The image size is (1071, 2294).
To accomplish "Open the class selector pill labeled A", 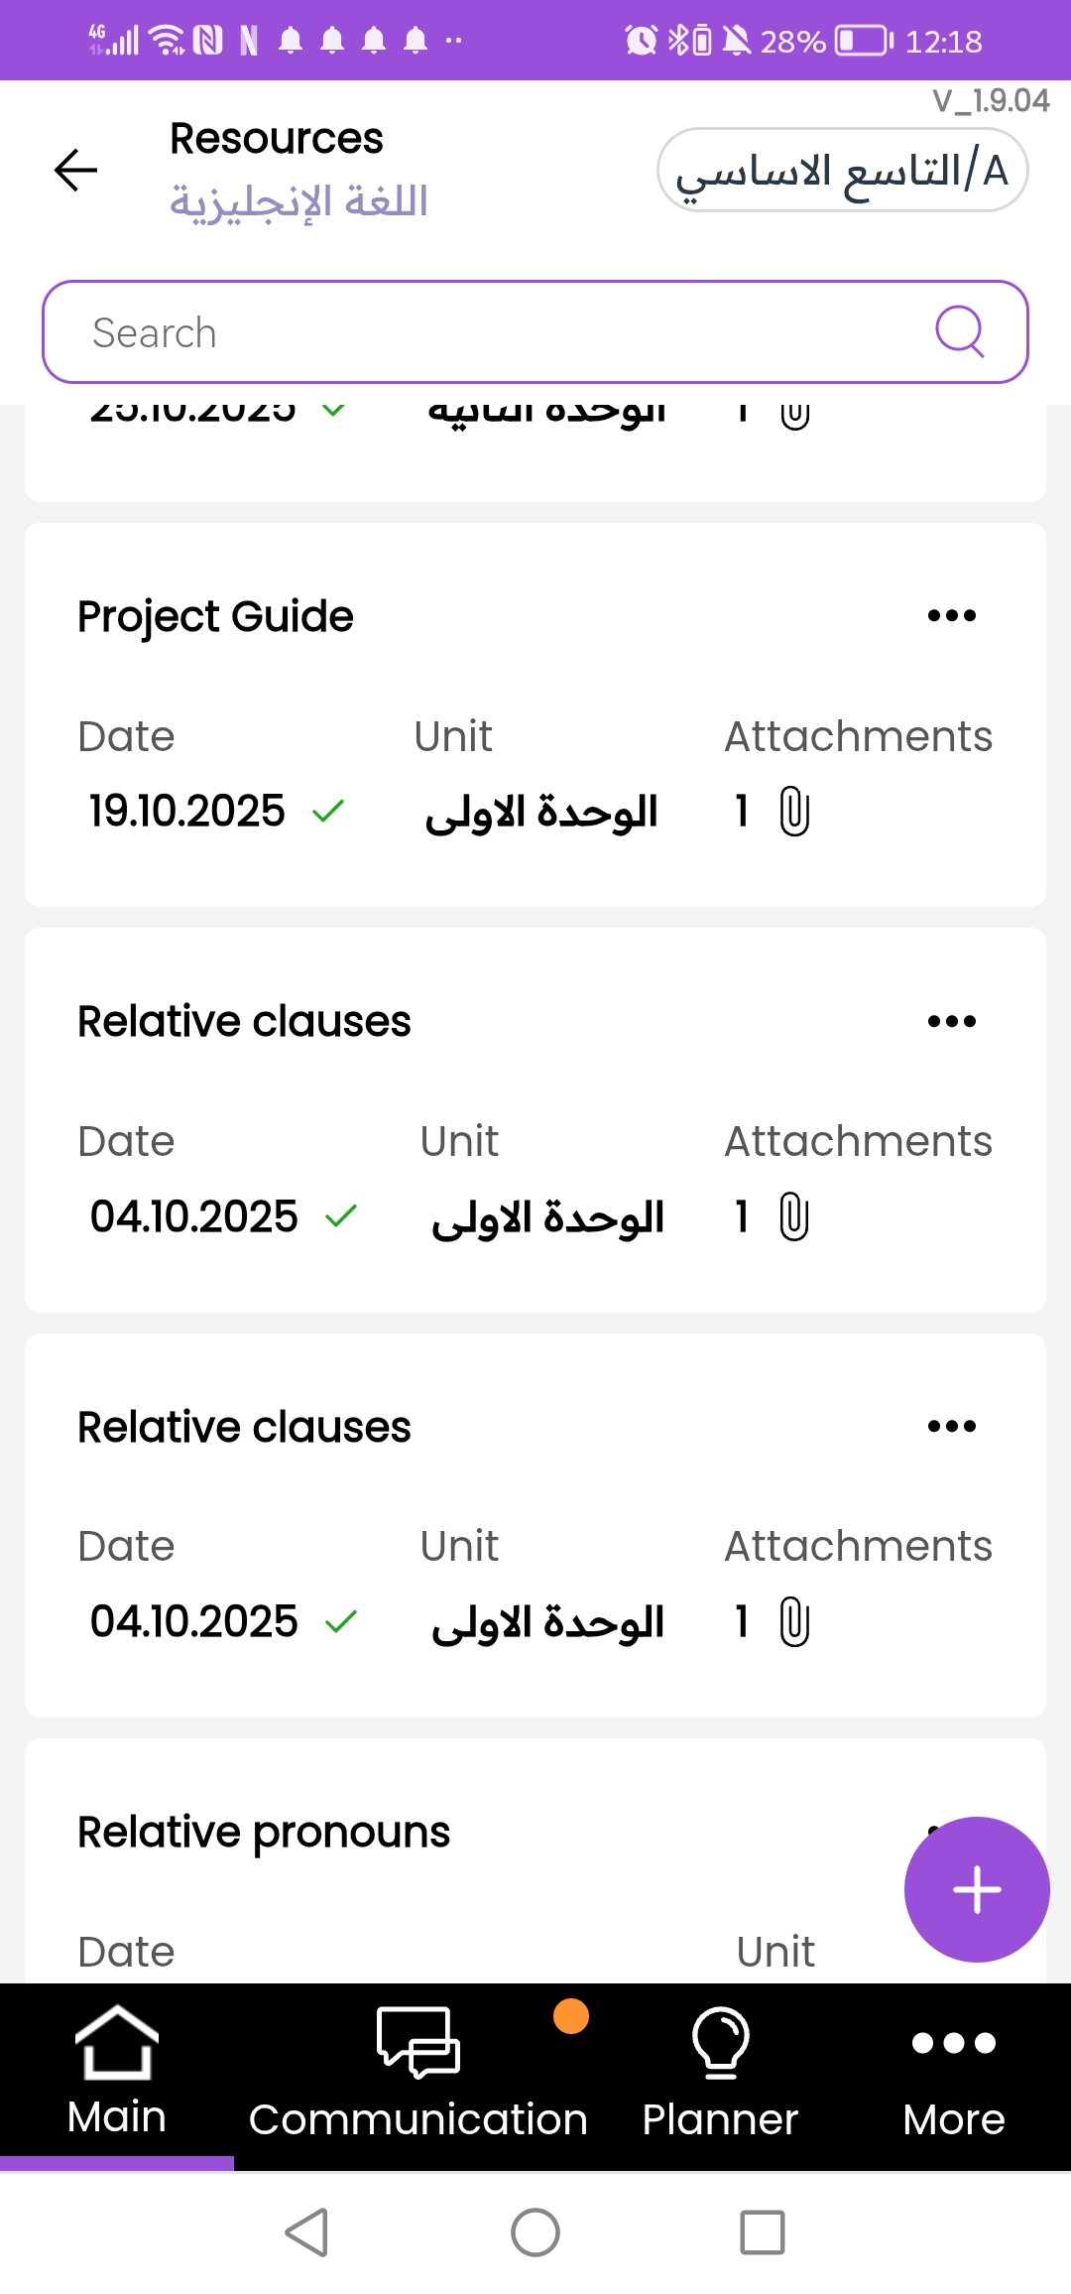I will (x=842, y=170).
